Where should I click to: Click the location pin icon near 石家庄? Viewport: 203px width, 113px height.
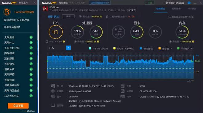[127, 10]
